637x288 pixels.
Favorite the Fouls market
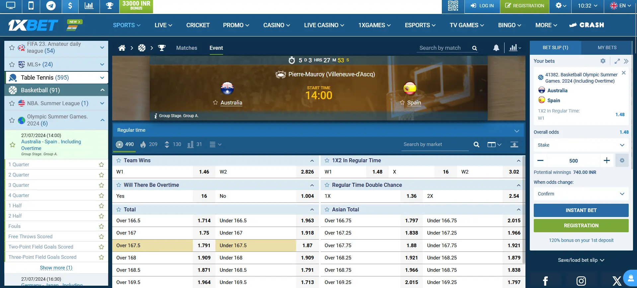(x=101, y=226)
